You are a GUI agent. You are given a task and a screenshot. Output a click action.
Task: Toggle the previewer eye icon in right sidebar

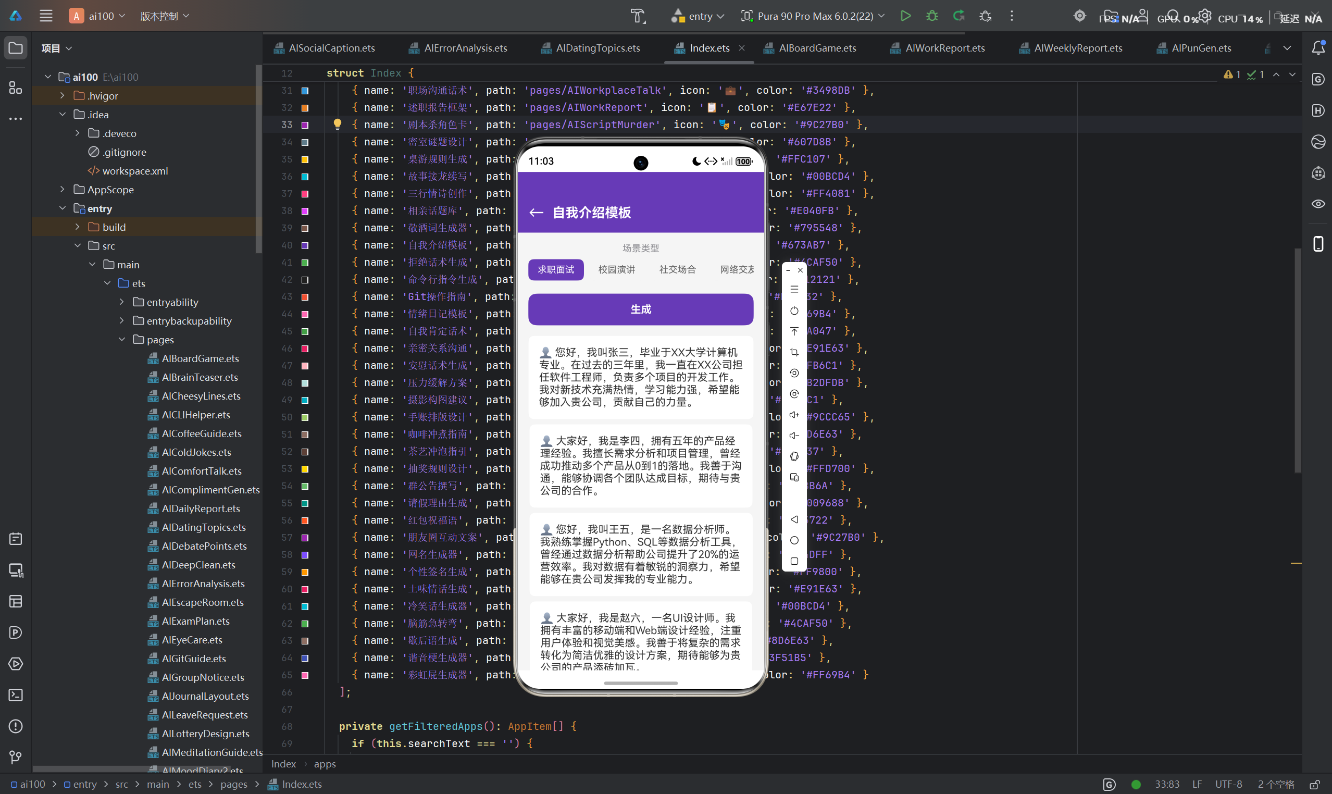1318,204
